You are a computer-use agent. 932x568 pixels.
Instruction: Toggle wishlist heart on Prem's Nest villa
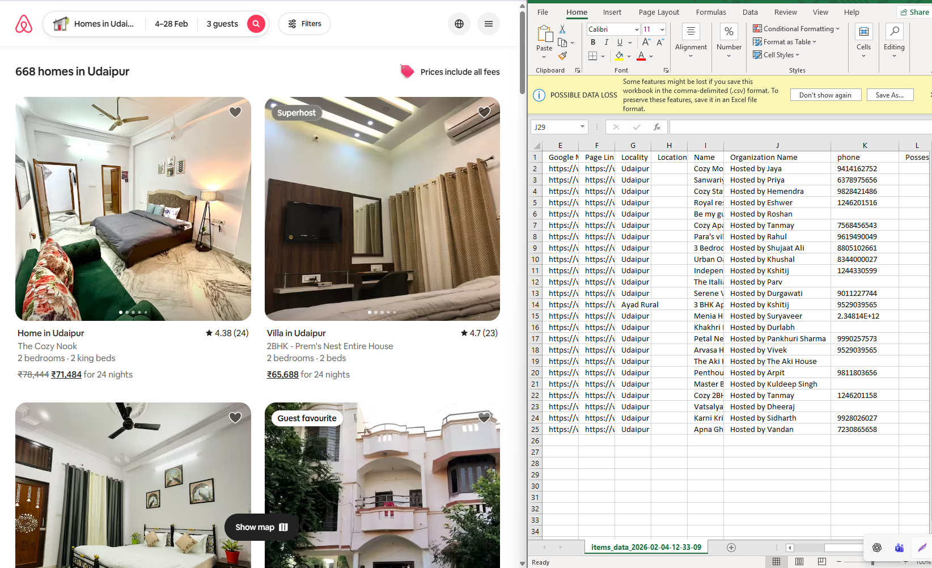(x=484, y=112)
